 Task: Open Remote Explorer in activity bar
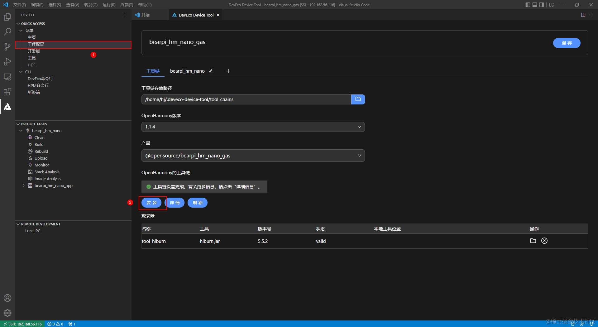[x=7, y=77]
